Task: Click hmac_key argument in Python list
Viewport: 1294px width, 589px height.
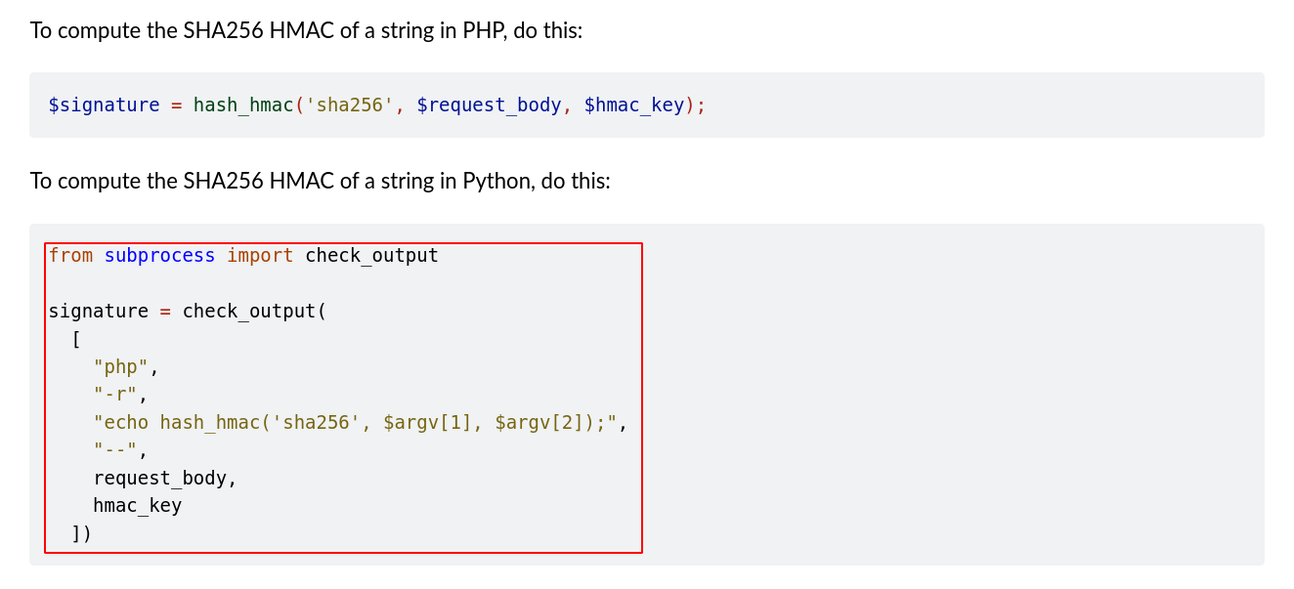Action: pos(137,506)
